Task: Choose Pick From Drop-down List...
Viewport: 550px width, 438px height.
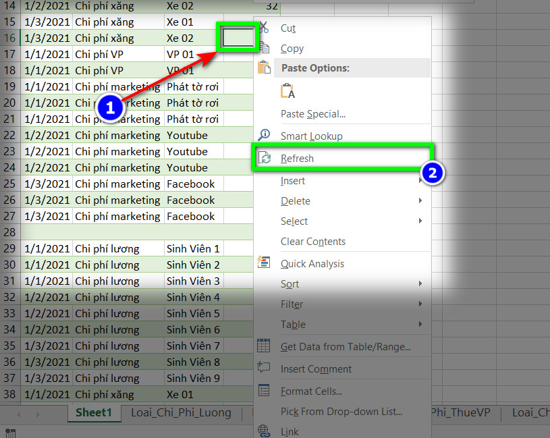Action: pyautogui.click(x=341, y=412)
